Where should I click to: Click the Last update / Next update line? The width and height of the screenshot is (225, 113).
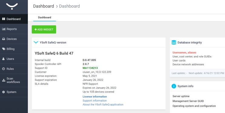[x=198, y=73]
